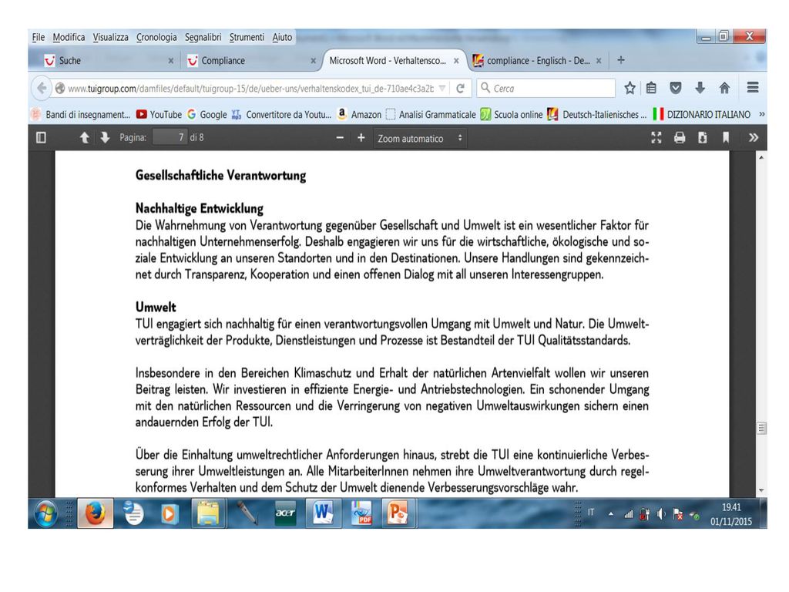Reload the current page

(460, 88)
